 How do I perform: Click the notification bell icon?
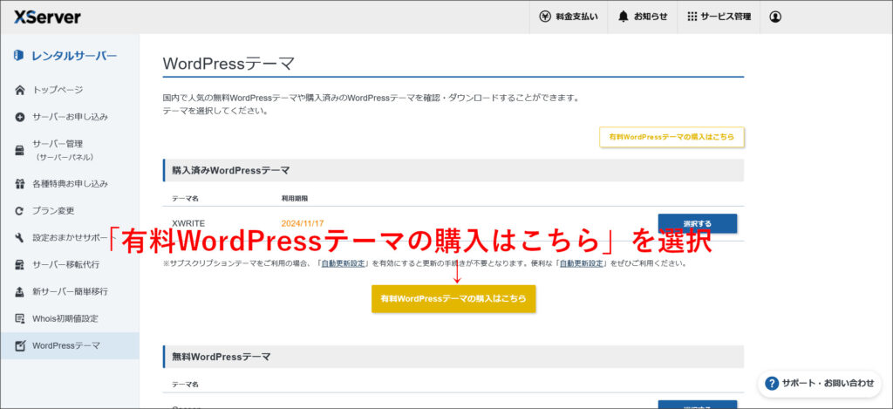click(x=623, y=17)
